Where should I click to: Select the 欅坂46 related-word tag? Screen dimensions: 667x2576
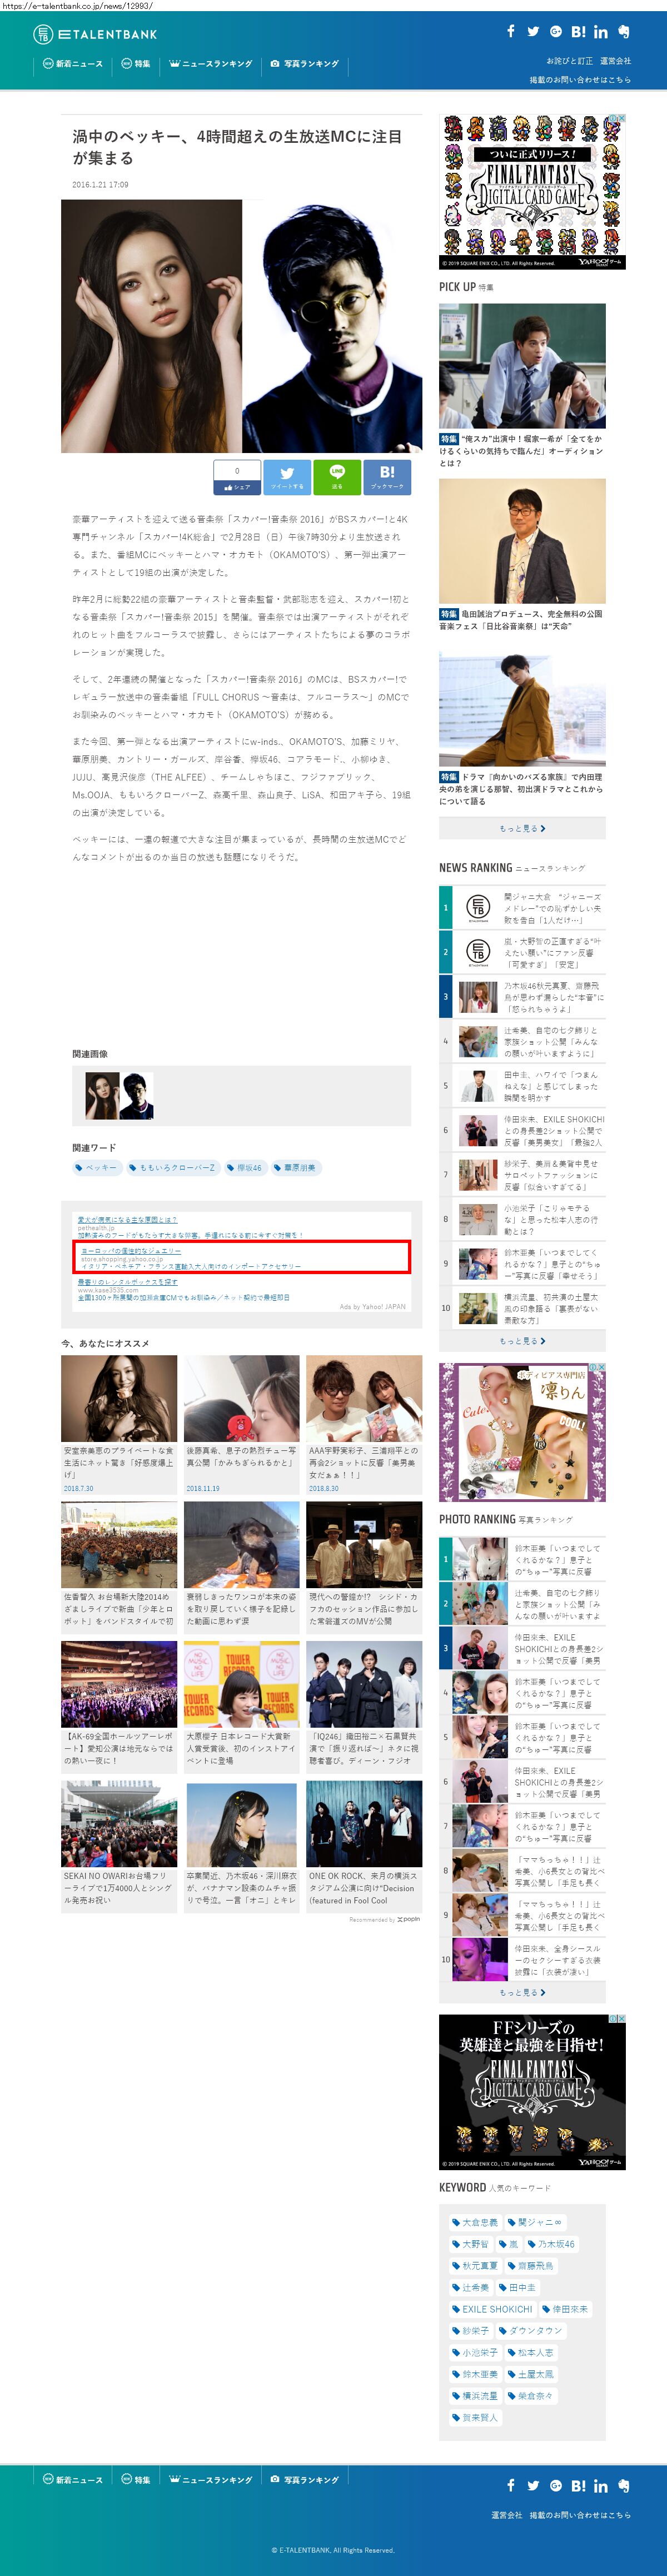tap(245, 1167)
